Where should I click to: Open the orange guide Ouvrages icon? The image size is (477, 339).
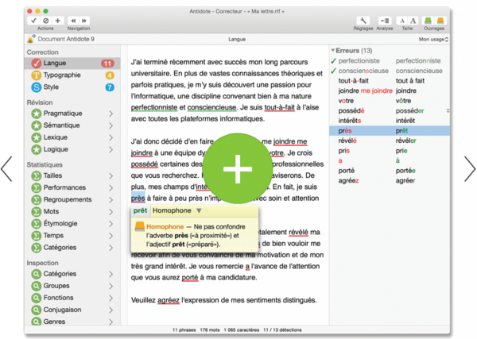point(440,21)
